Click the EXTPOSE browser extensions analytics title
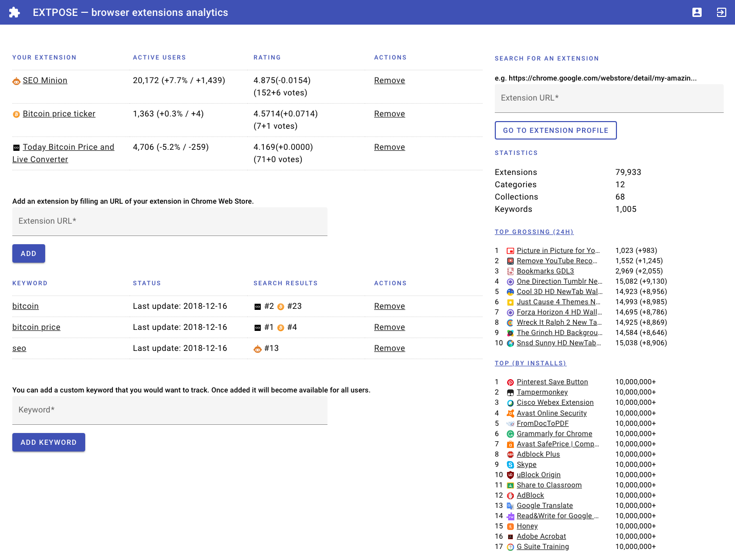 (x=130, y=12)
